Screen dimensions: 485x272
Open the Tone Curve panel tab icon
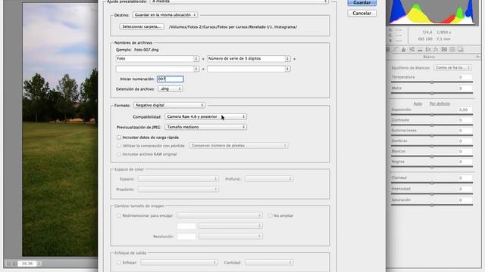tap(396, 49)
